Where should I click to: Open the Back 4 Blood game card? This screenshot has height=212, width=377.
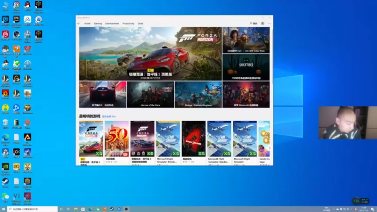coord(194,142)
